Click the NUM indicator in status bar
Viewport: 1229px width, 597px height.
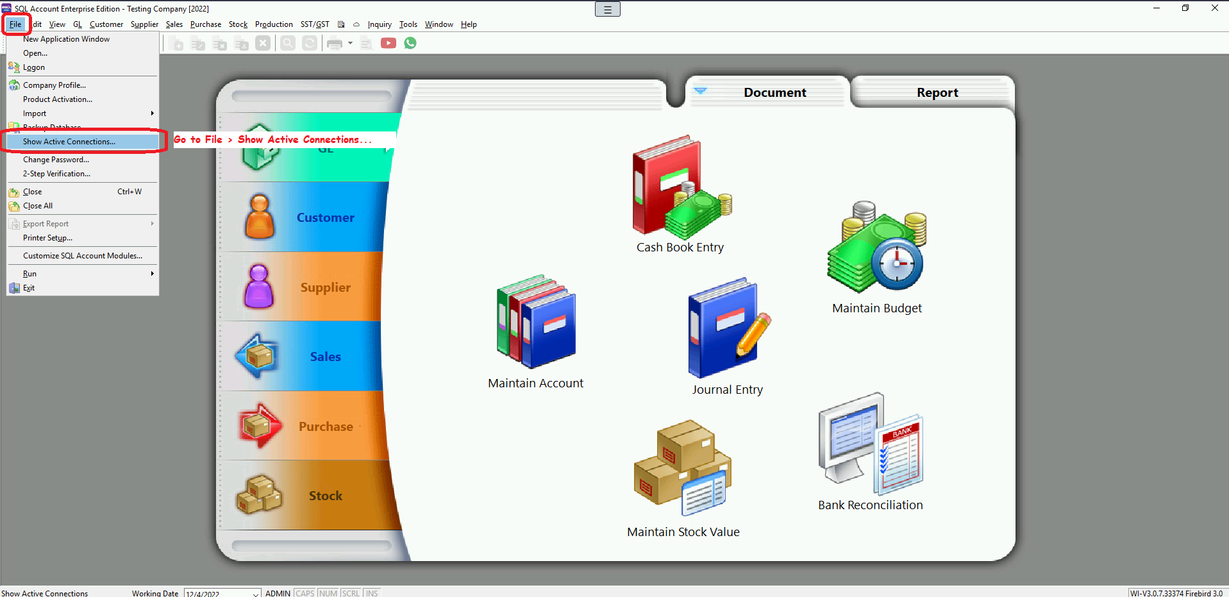[328, 593]
